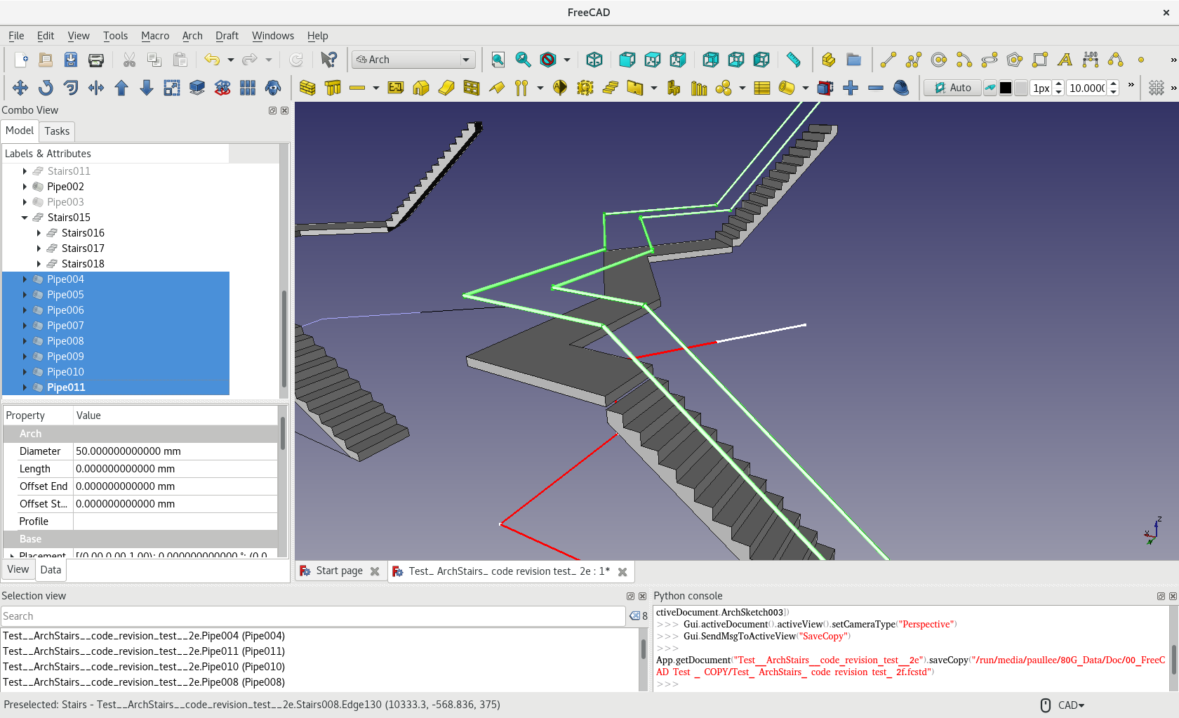Collapse the Stairs015 tree node
Image resolution: width=1179 pixels, height=718 pixels.
(25, 218)
